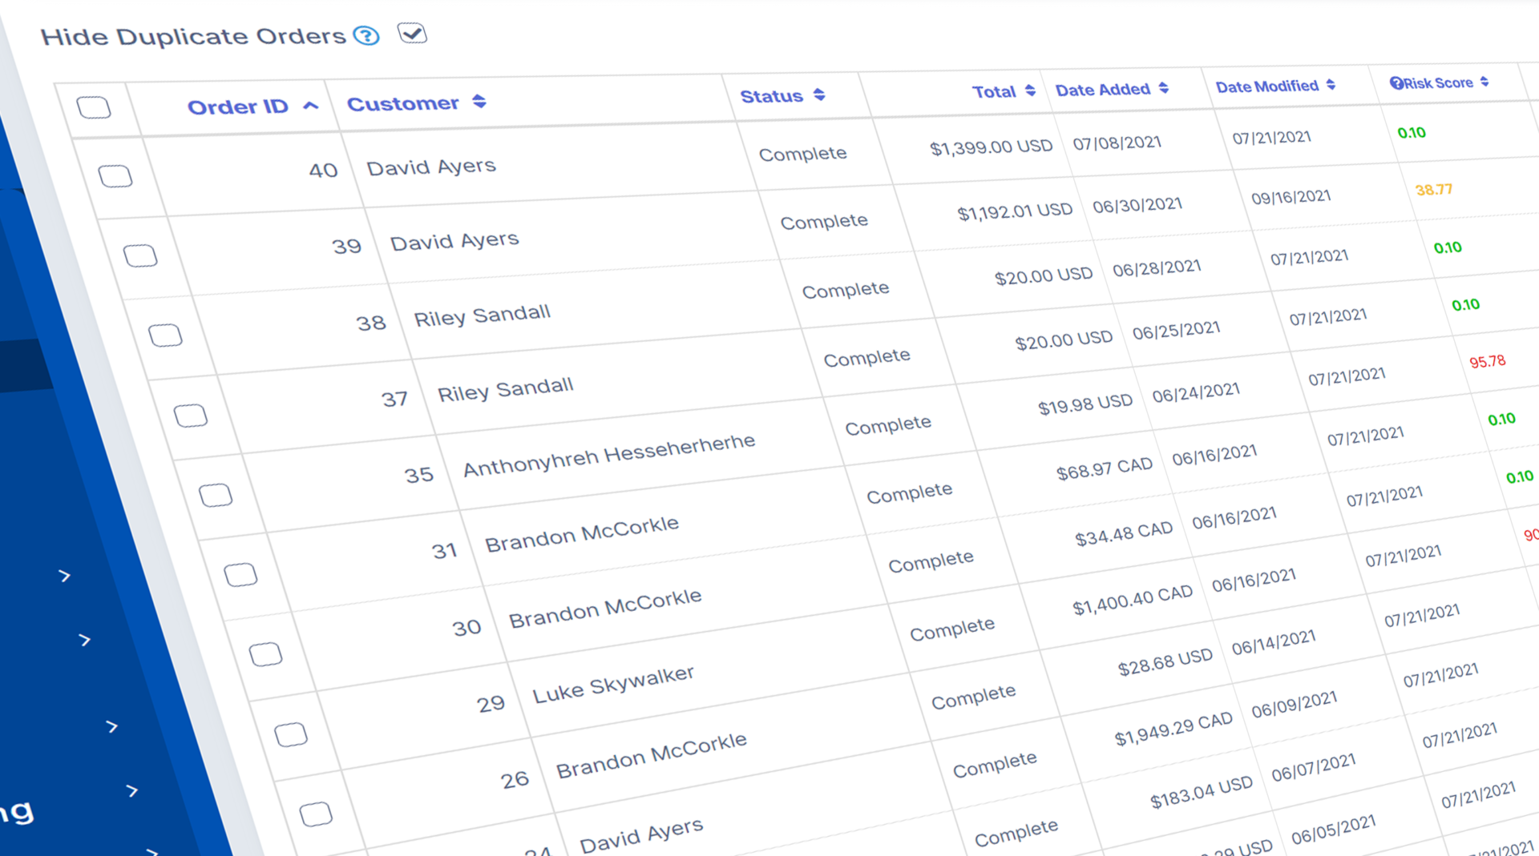1539x856 pixels.
Task: Click the Order ID ascending arrow icon
Action: 311,105
